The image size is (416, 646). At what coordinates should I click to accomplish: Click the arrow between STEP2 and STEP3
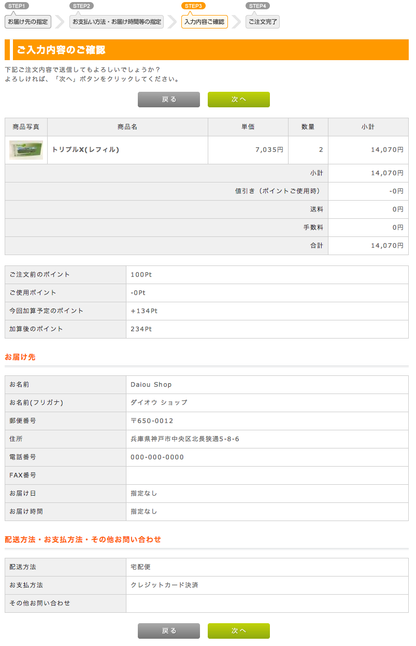[x=172, y=22]
